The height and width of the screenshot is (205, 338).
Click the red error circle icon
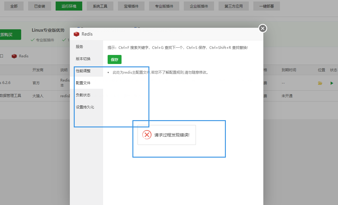147,135
